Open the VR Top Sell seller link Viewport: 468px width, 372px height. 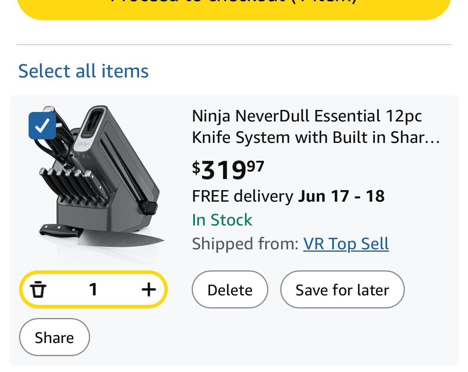point(346,244)
